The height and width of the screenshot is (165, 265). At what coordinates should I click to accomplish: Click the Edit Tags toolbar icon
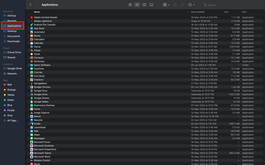point(182,5)
